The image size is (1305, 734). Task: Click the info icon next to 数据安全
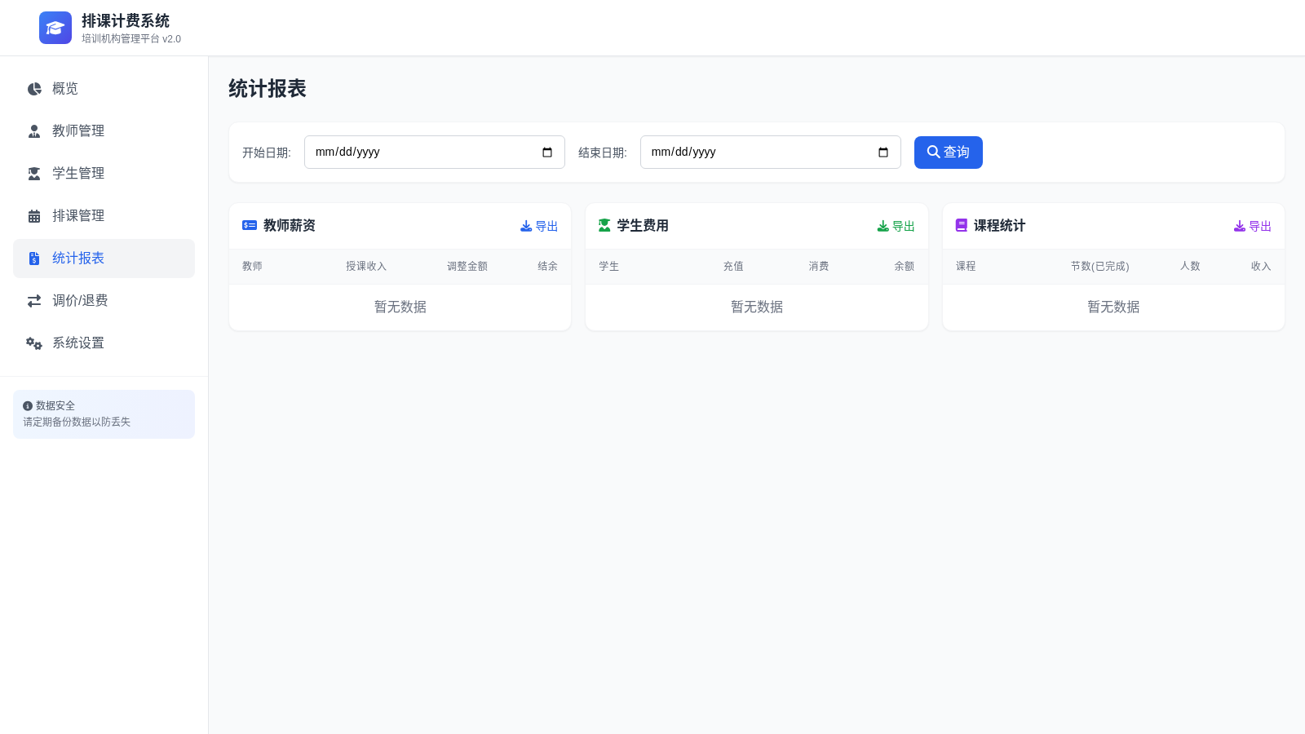(28, 406)
